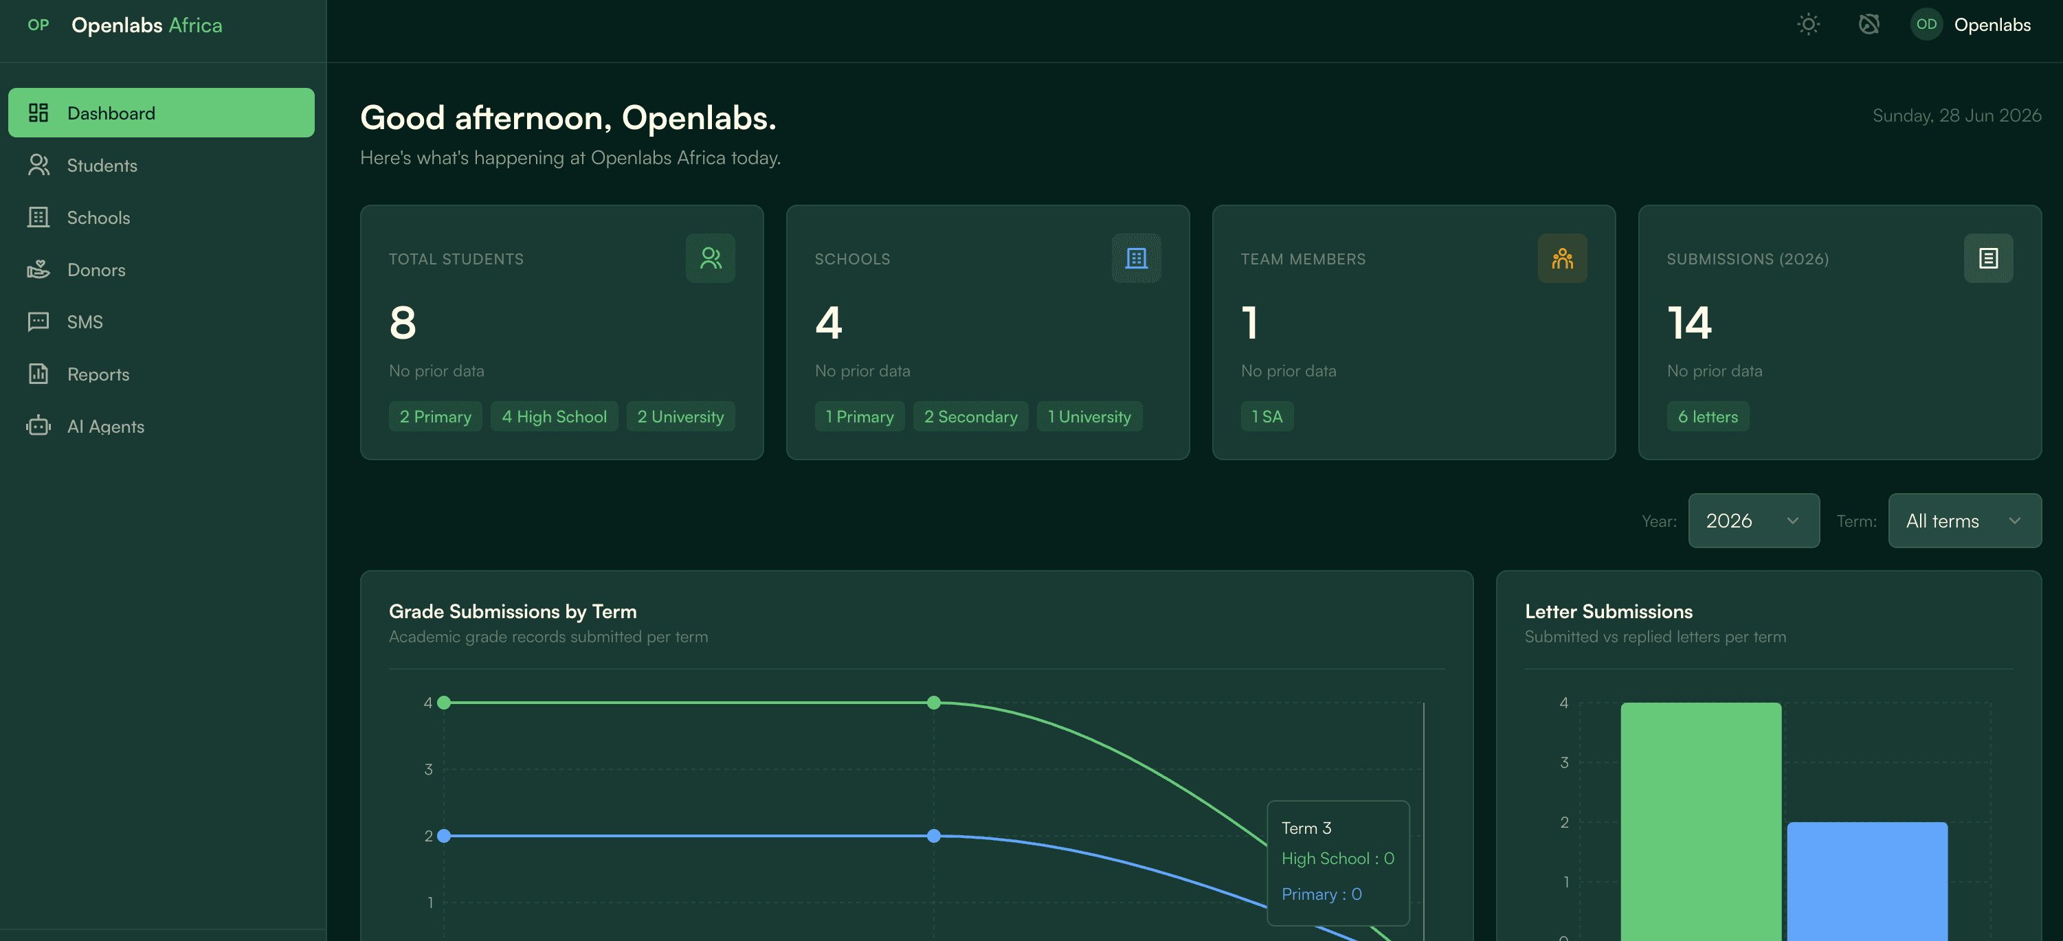
Task: Click the Schools count 4
Action: pyautogui.click(x=829, y=322)
